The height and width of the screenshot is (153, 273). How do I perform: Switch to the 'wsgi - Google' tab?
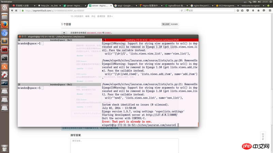(125, 5)
